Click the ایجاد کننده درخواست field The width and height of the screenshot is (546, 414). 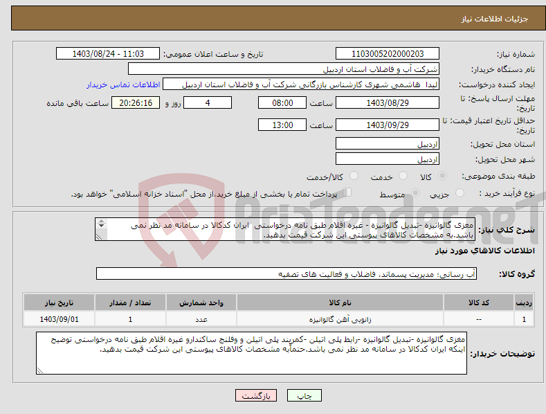point(301,84)
